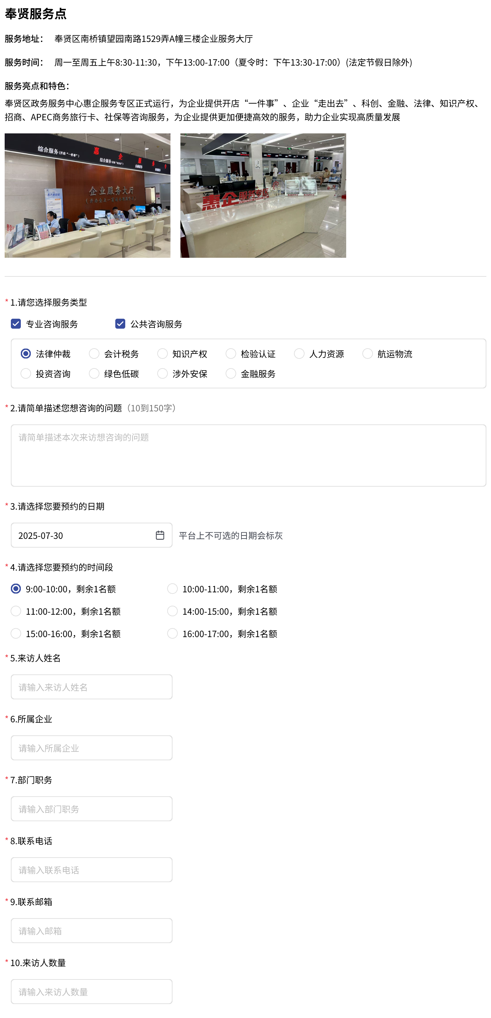The width and height of the screenshot is (491, 1018).
Task: Focus the 来访人姓名 input field
Action: pyautogui.click(x=91, y=687)
